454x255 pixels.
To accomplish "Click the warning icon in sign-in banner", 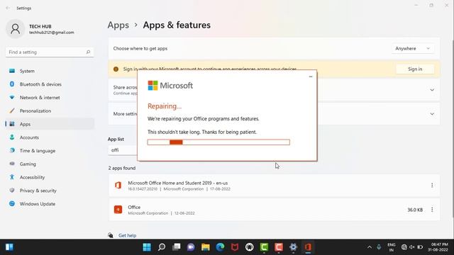I will [116, 69].
